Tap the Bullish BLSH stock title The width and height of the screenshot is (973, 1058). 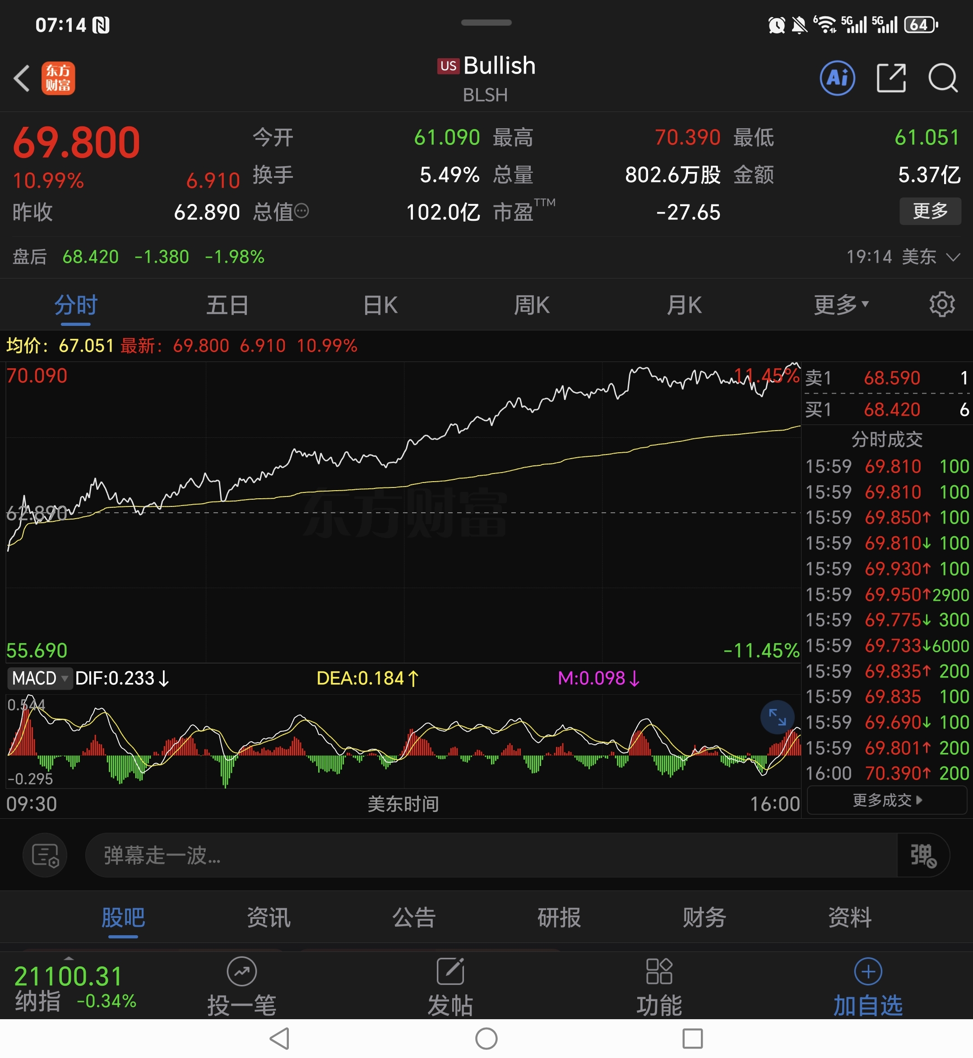pyautogui.click(x=486, y=79)
